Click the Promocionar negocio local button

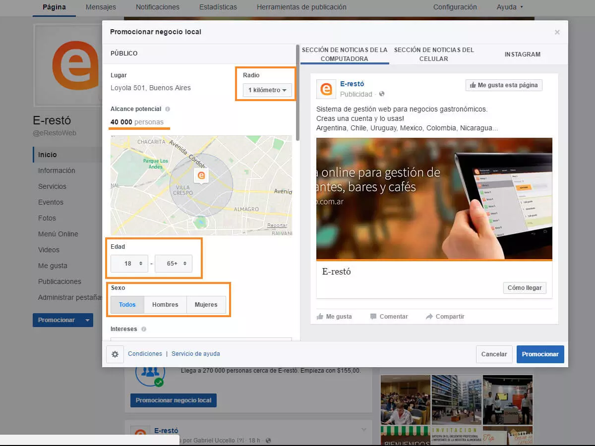174,400
